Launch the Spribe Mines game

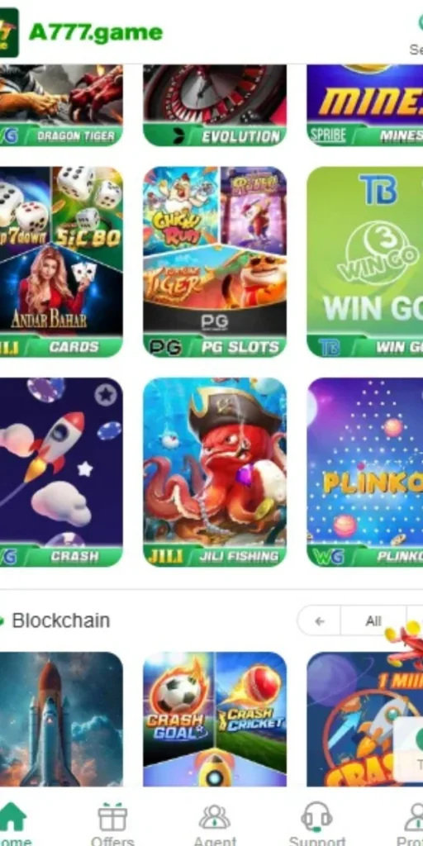click(x=364, y=105)
